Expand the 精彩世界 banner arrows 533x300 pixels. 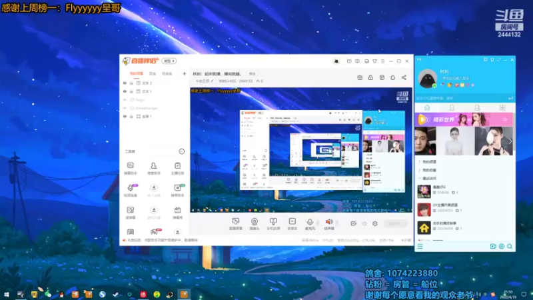(x=505, y=119)
